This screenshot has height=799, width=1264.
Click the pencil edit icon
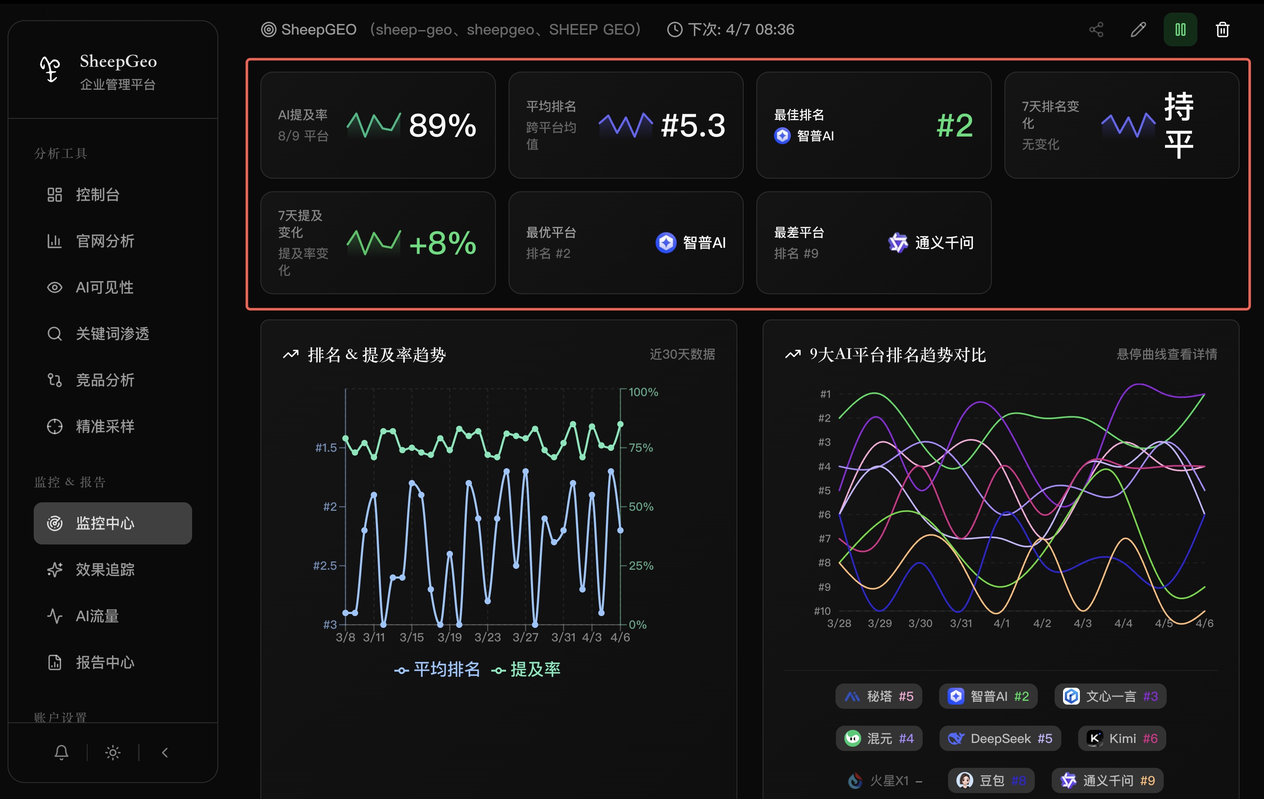(1138, 29)
